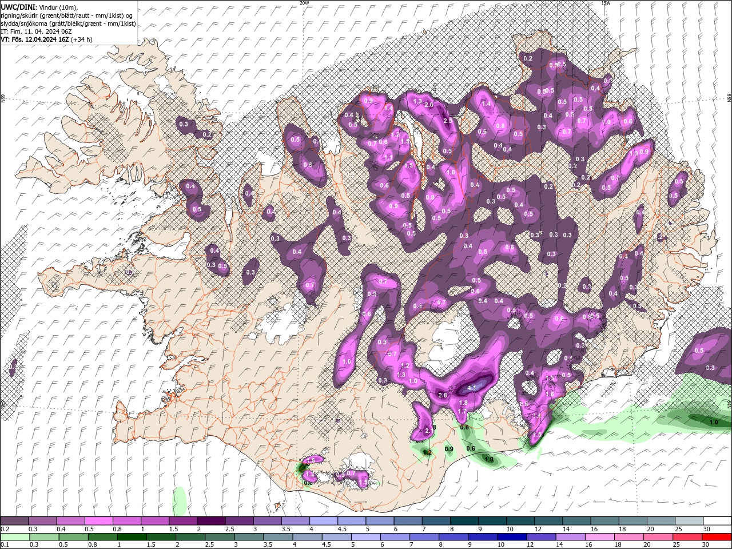Select the darkest purple 2–2.5 snow legend swatch
Screen dimensions: 732x549
(211, 521)
